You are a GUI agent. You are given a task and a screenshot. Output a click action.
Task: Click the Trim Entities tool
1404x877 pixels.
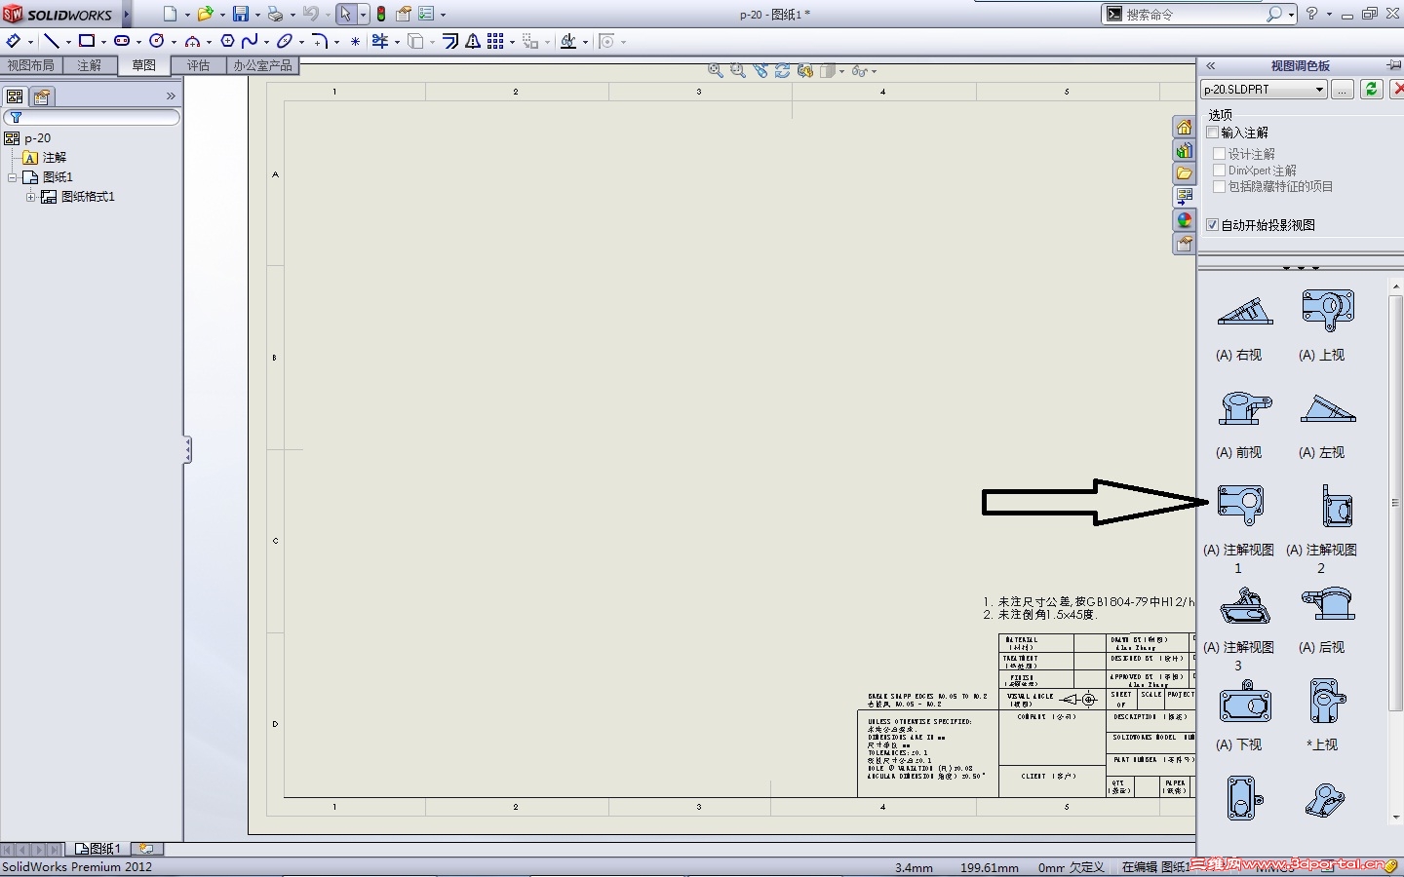[x=380, y=41]
